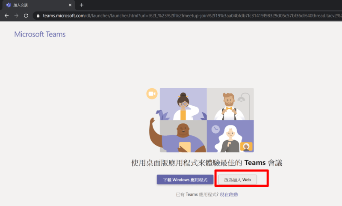Click the small orange contact avatar badge
The width and height of the screenshot is (342, 206).
[x=246, y=146]
